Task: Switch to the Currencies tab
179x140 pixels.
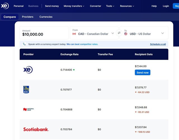Action: click(46, 17)
